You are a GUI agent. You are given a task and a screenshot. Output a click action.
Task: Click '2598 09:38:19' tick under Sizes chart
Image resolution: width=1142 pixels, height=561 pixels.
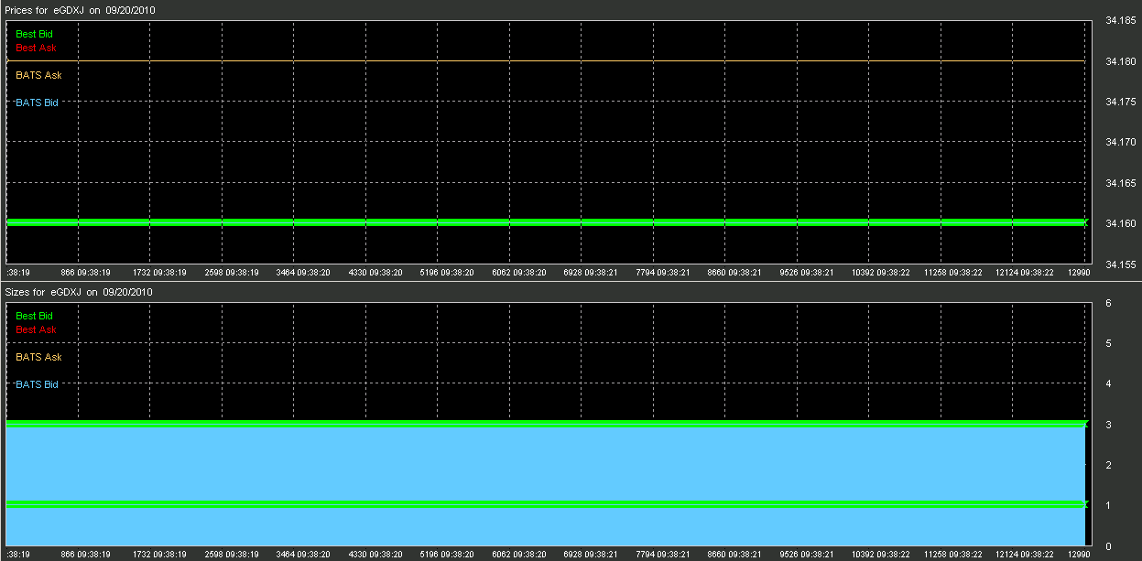pyautogui.click(x=233, y=554)
